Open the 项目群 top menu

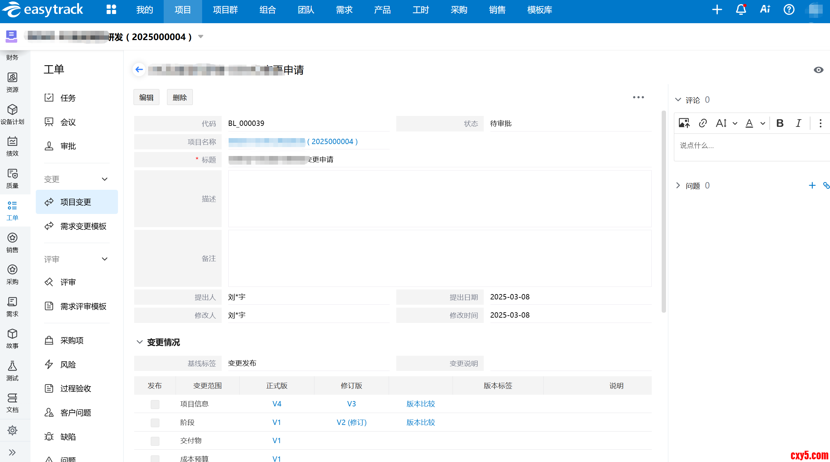[225, 10]
